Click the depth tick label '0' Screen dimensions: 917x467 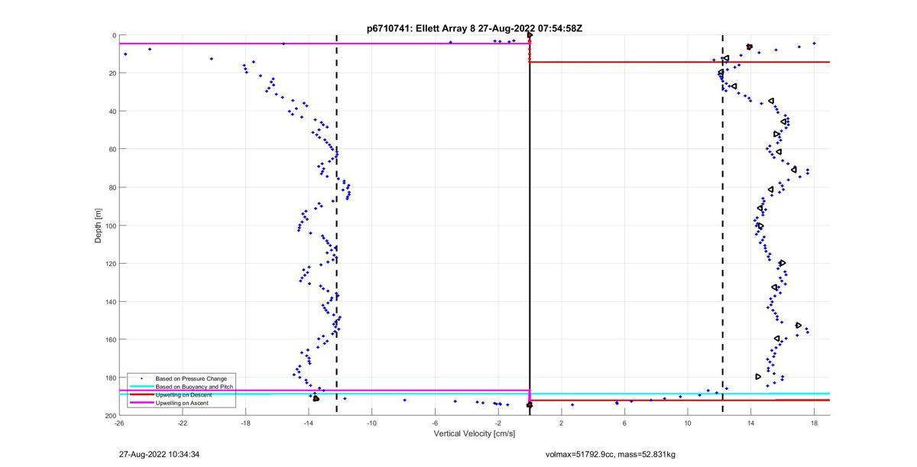pos(114,36)
